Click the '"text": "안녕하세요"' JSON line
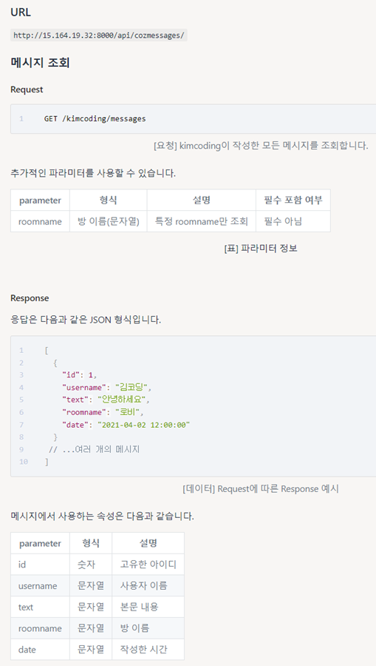The width and height of the screenshot is (376, 666). pos(106,400)
